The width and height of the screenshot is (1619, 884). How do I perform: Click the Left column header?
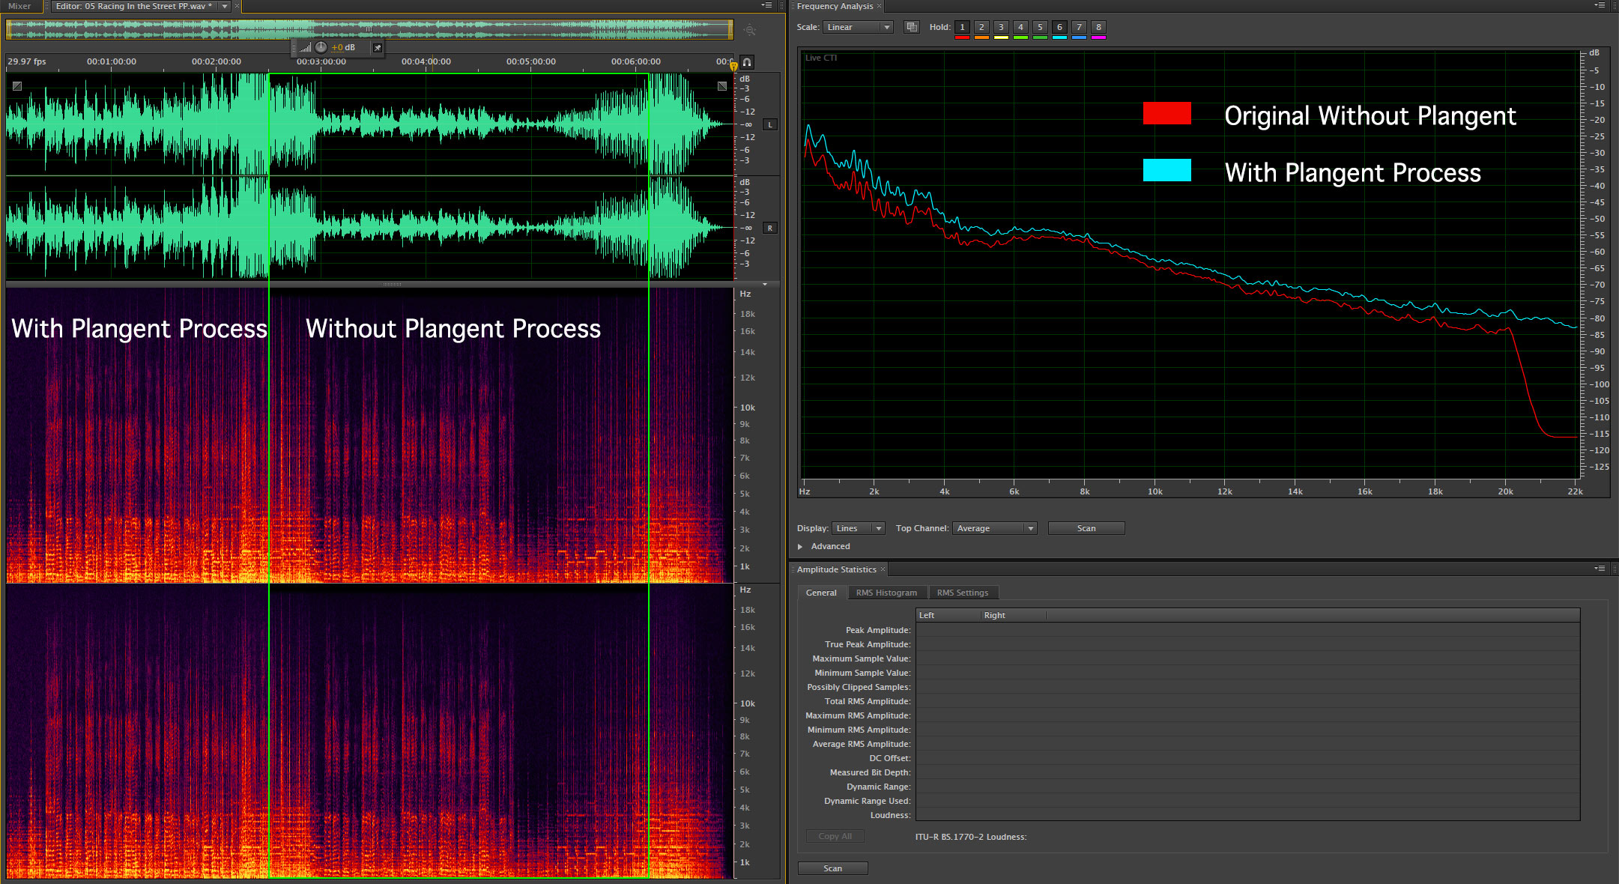coord(948,615)
